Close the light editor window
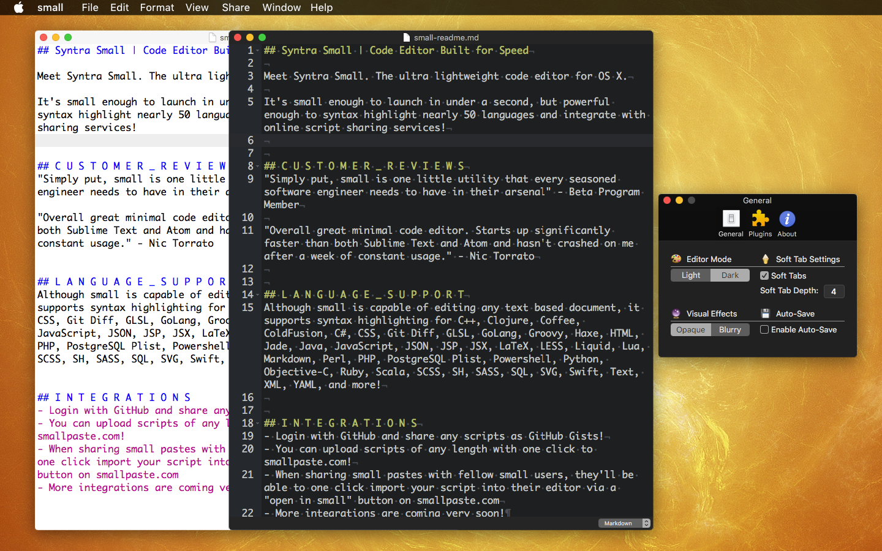This screenshot has width=882, height=551. [x=43, y=37]
